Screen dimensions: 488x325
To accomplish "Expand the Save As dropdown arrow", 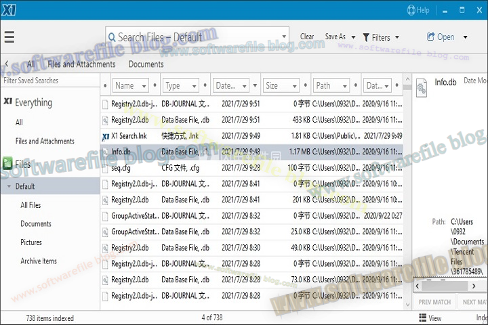I will click(353, 37).
